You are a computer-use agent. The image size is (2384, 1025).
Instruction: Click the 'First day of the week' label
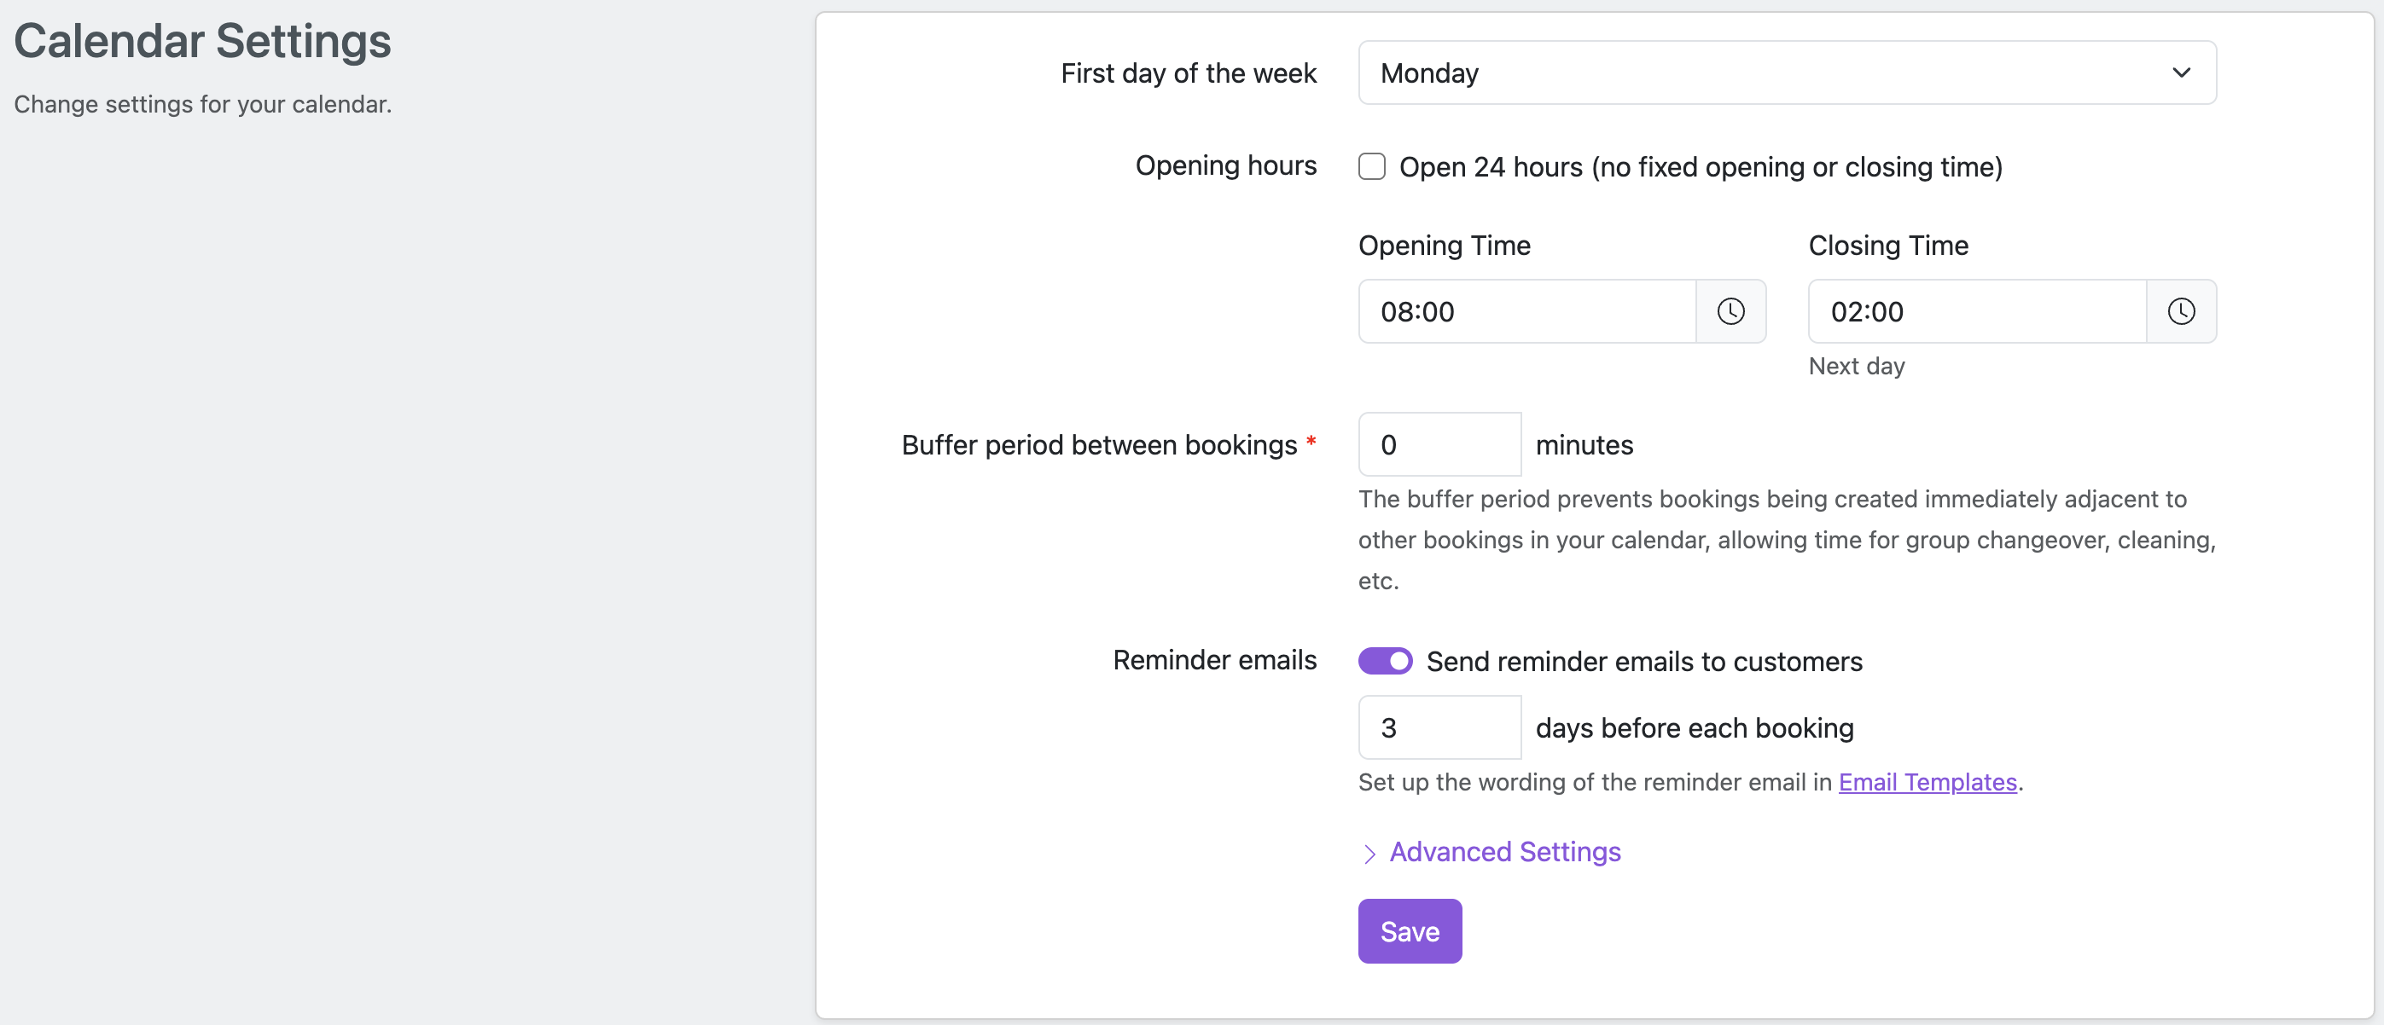[x=1189, y=72]
